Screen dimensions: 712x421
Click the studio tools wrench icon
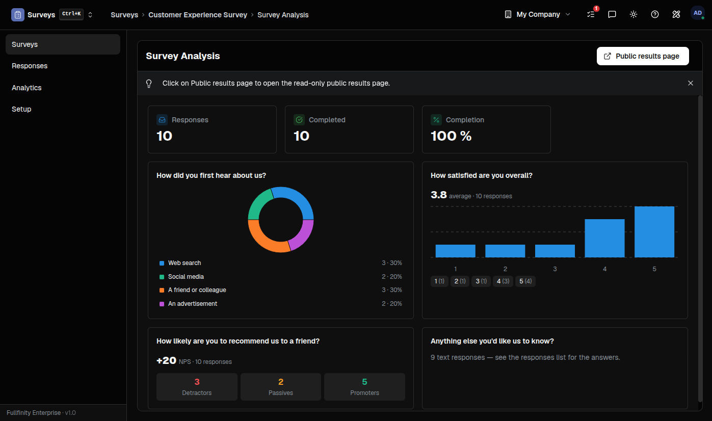pyautogui.click(x=676, y=14)
